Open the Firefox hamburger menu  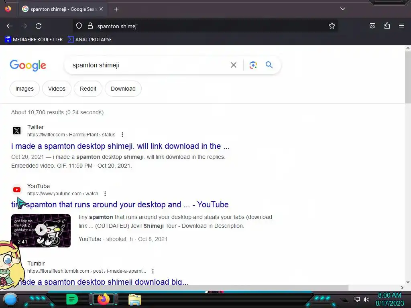401,26
